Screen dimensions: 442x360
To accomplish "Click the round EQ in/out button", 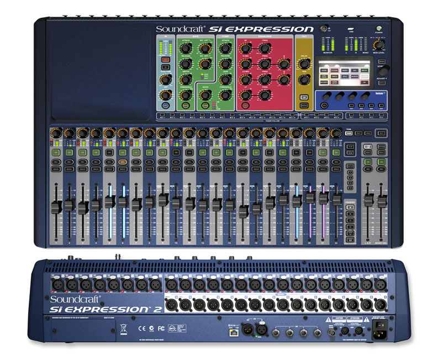I will [x=245, y=106].
